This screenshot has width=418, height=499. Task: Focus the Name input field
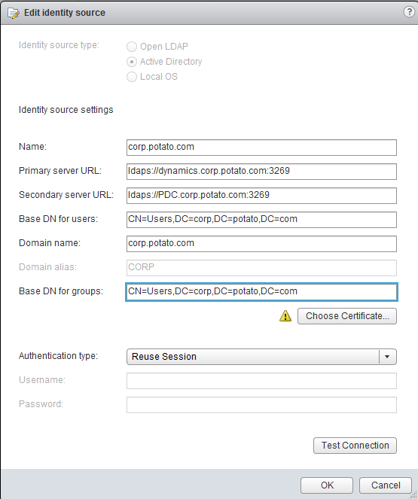(x=261, y=148)
